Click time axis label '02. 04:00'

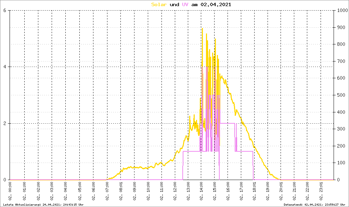pyautogui.click(x=66, y=191)
